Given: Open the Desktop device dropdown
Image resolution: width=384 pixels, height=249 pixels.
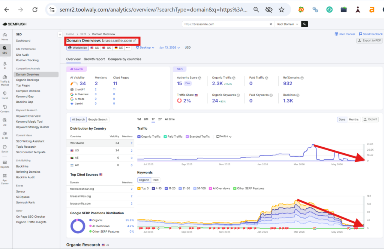Looking at the screenshot, I should tap(145, 47).
